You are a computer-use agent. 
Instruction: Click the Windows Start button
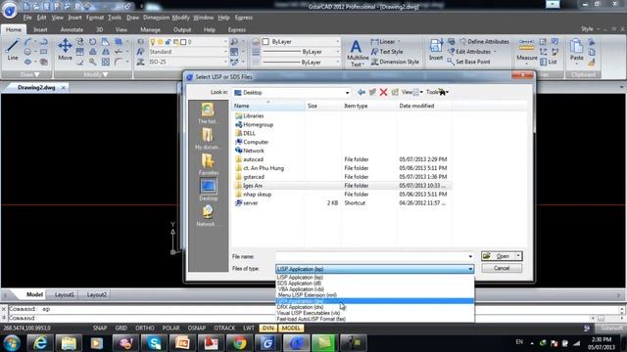pyautogui.click(x=12, y=343)
